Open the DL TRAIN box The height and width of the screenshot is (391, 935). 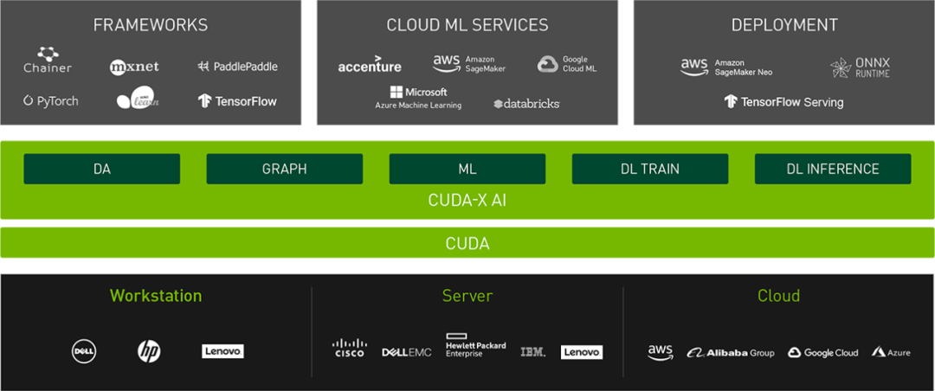(x=650, y=169)
